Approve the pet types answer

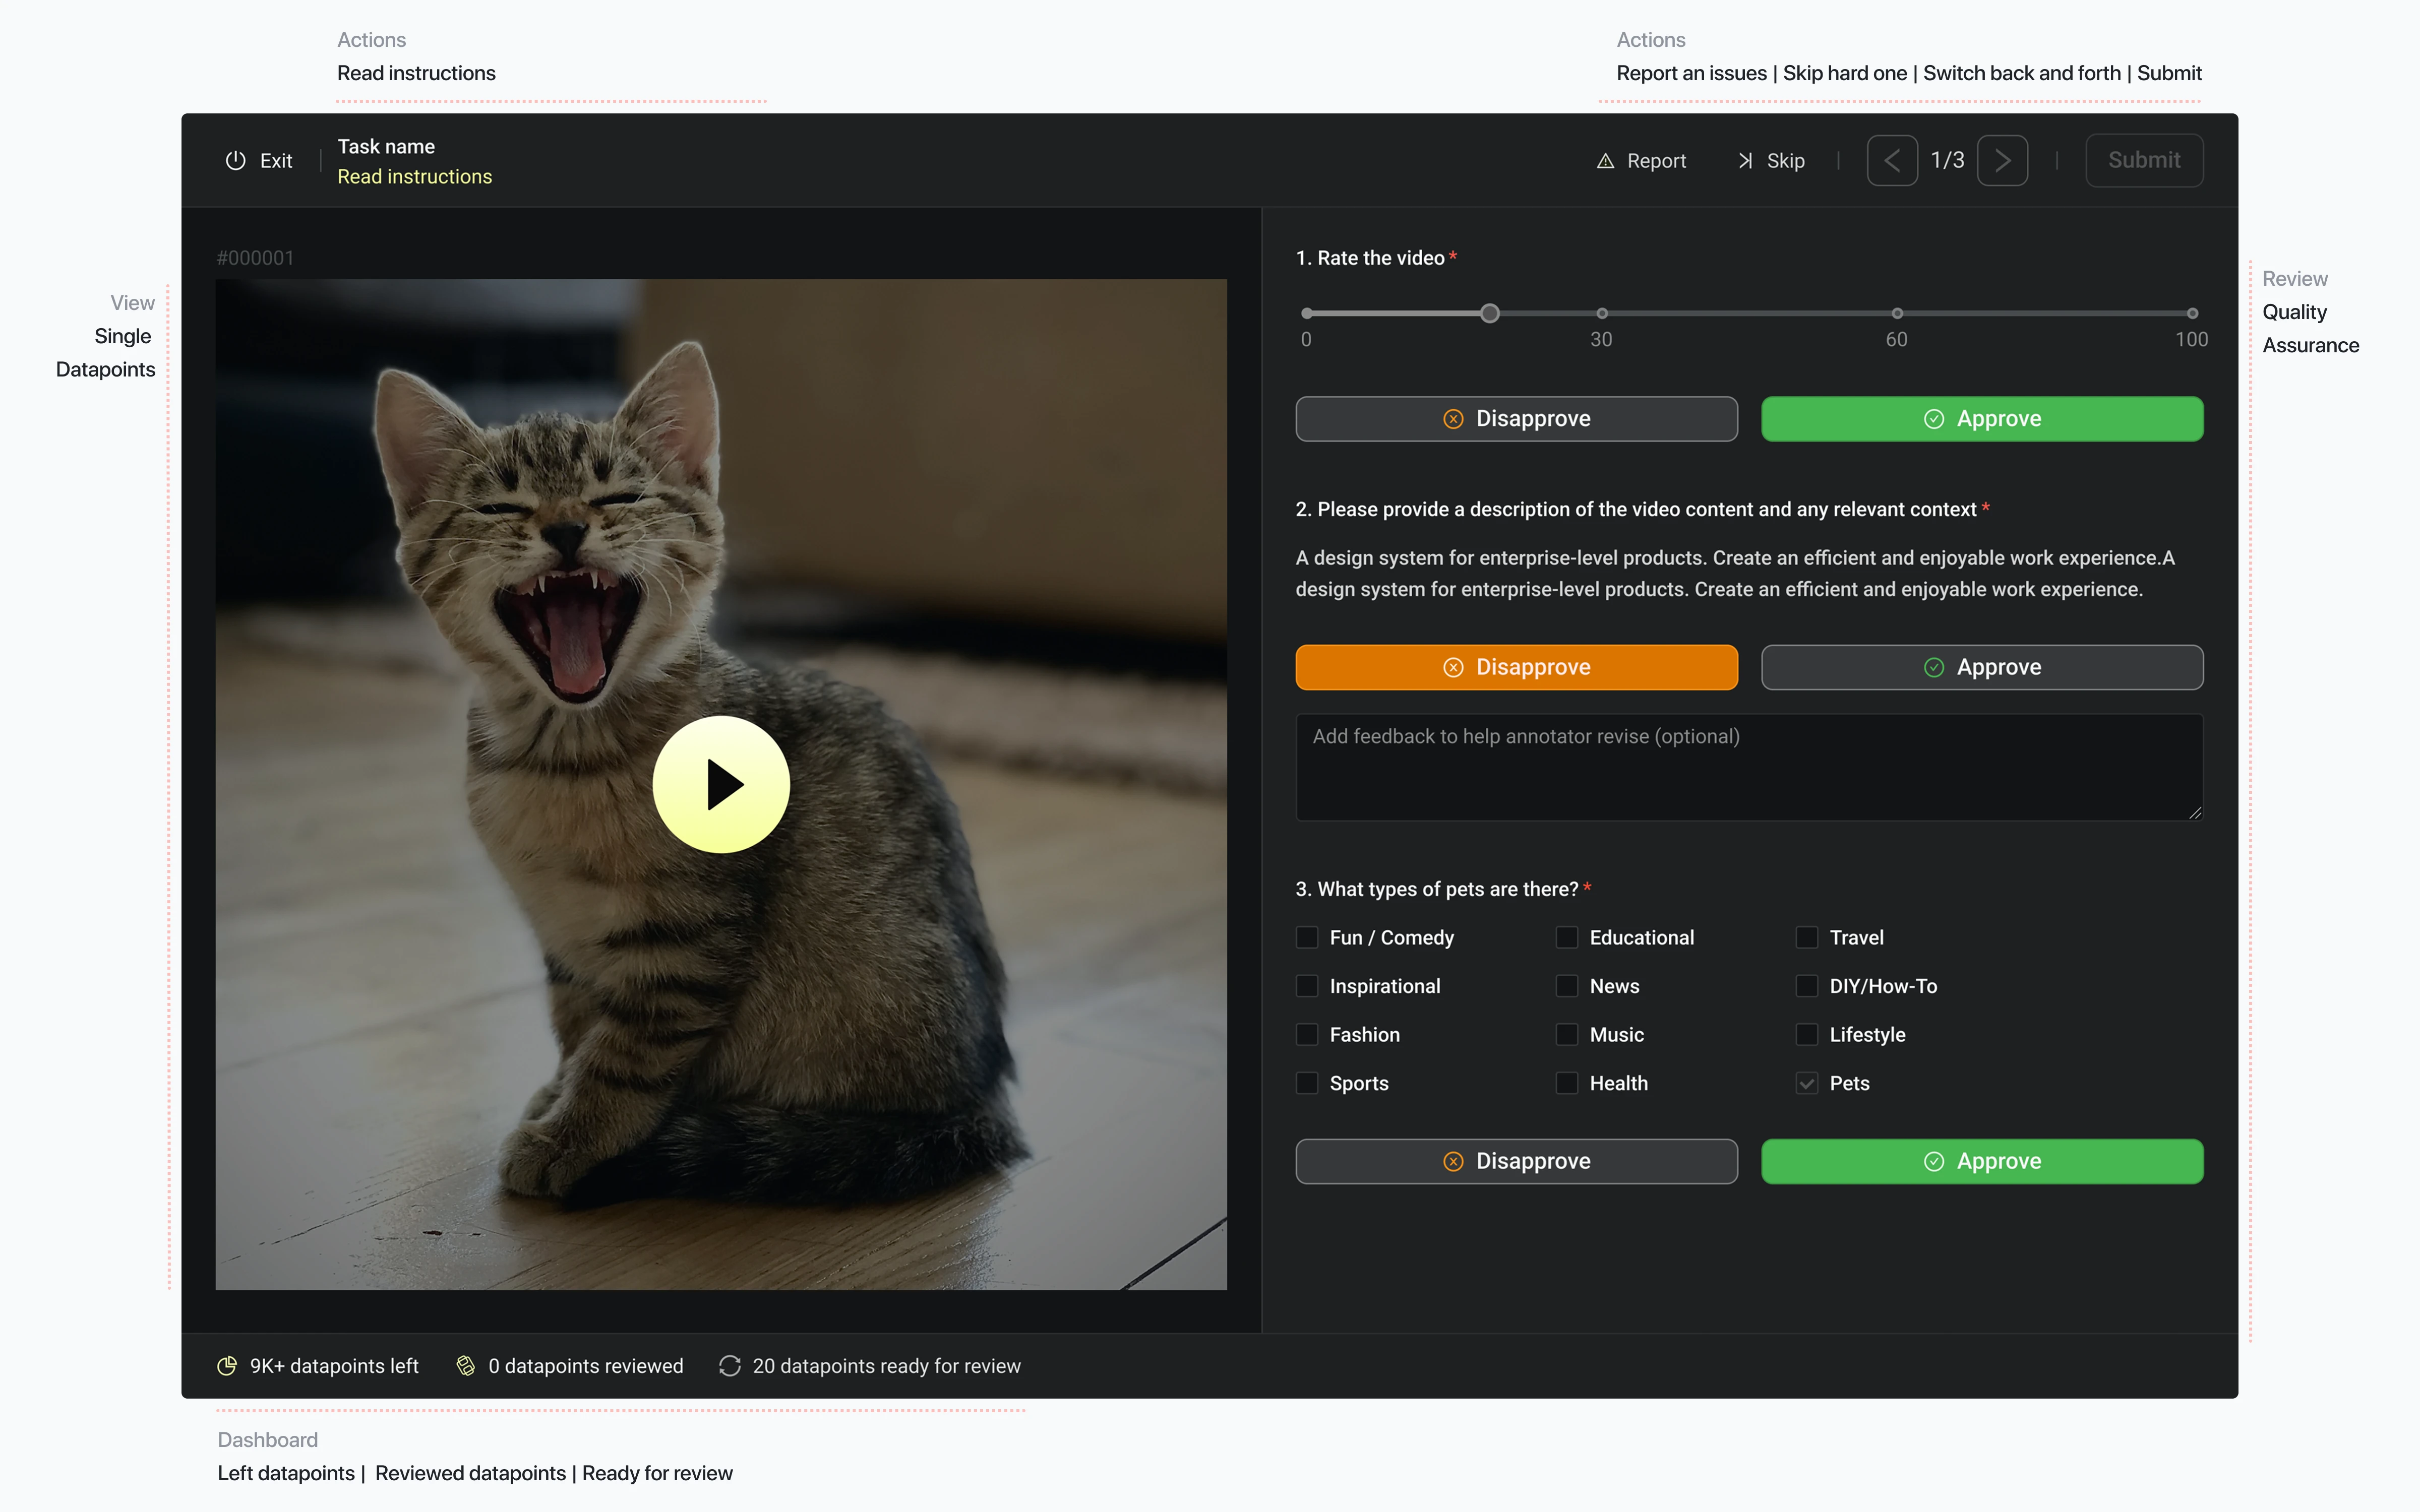tap(1981, 1161)
